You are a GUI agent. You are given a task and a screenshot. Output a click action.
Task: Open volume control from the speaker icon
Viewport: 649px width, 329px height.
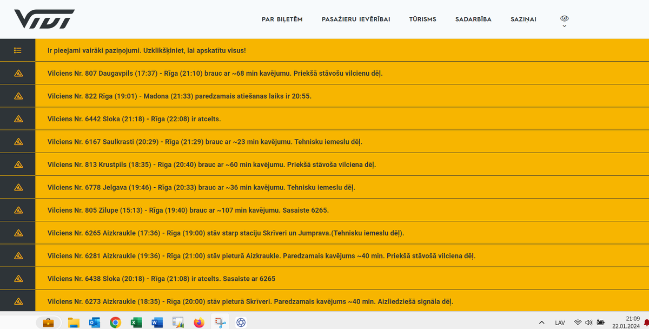[589, 323]
